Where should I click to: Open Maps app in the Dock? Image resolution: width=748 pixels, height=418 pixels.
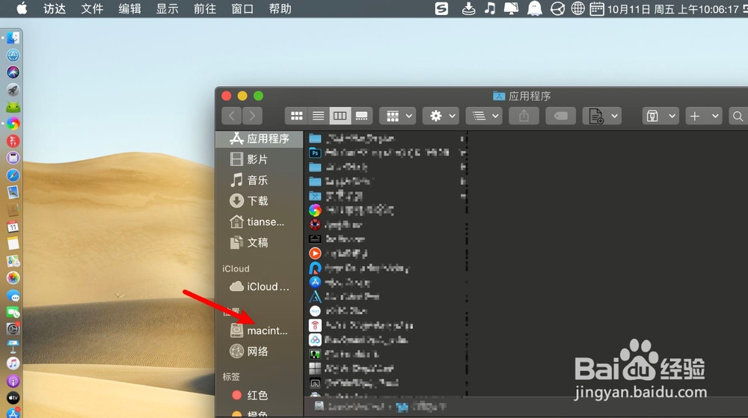click(x=13, y=261)
